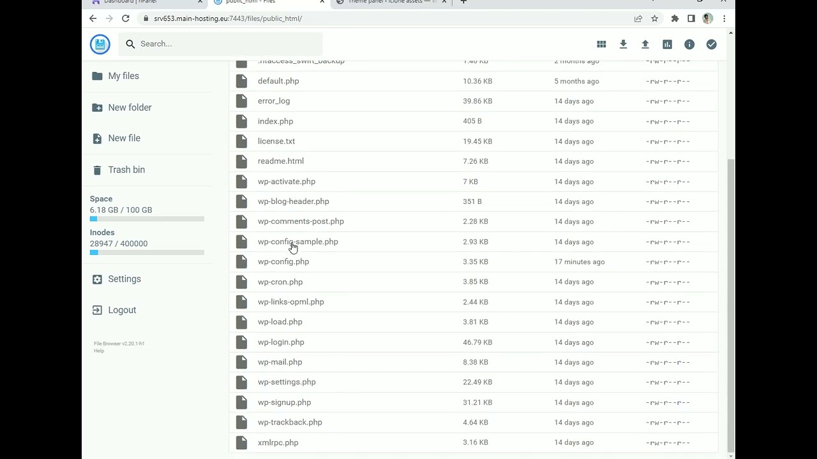Click the 39.86 KB size value
This screenshot has height=459, width=817.
pos(477,101)
